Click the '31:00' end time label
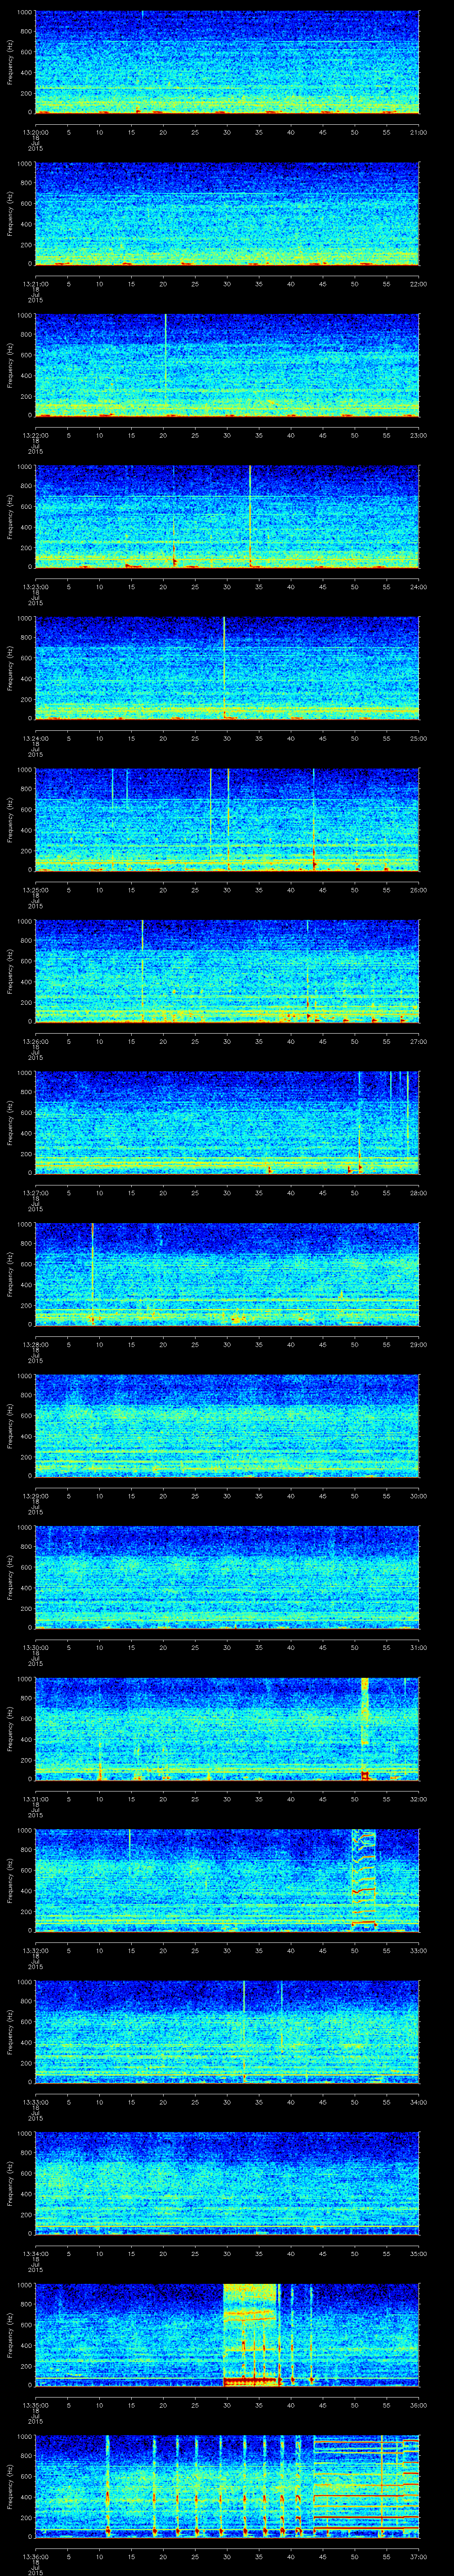This screenshot has height=2576, width=454. (x=419, y=1647)
